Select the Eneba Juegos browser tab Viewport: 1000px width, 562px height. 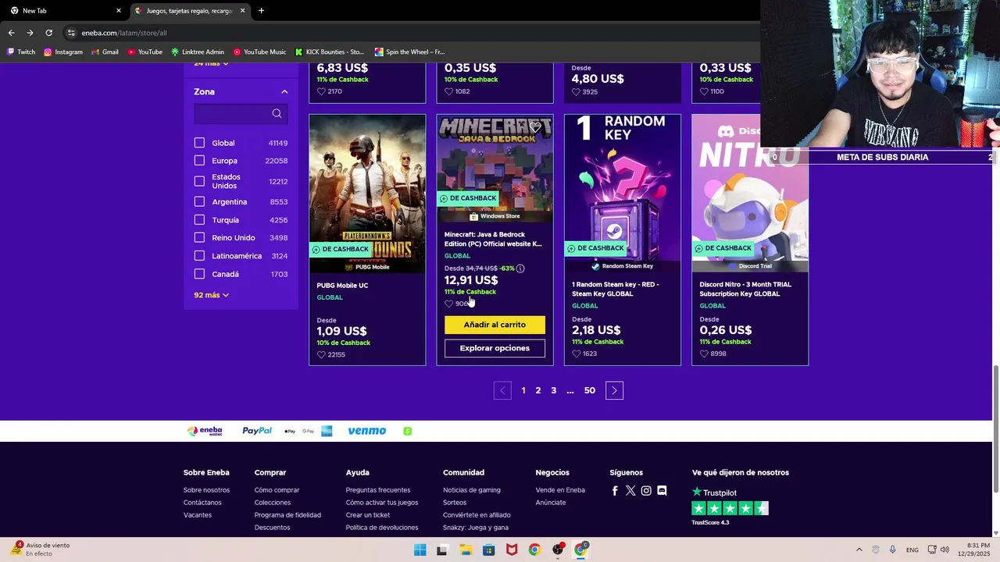pos(189,11)
